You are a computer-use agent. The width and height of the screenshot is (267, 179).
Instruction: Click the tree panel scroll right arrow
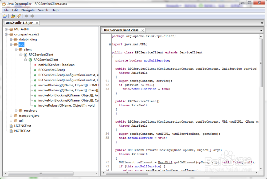click(96, 174)
